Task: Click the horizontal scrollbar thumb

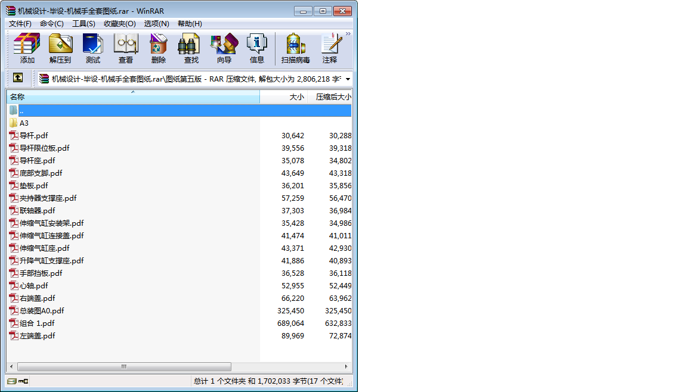Action: click(x=124, y=366)
